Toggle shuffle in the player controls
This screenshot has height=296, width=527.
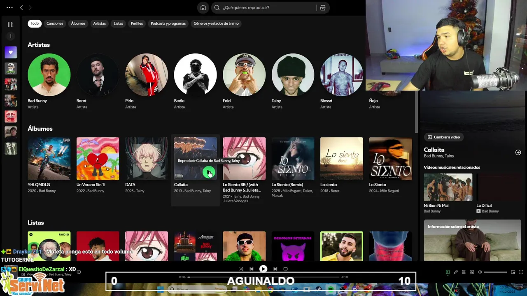point(241,269)
